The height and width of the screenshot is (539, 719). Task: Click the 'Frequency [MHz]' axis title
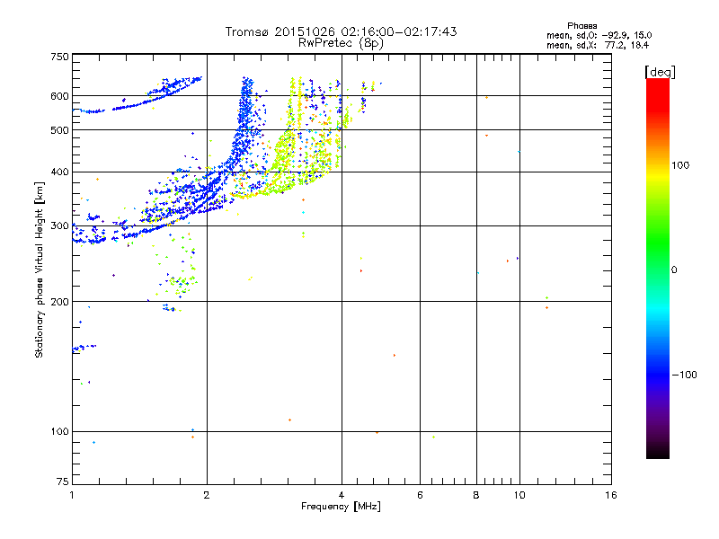(x=341, y=507)
